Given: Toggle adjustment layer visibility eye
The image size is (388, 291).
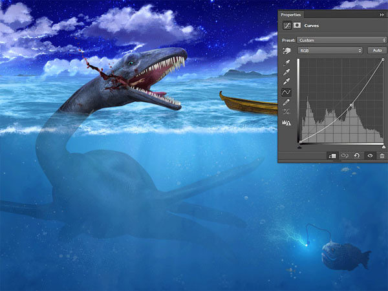Looking at the screenshot, I should click(370, 156).
